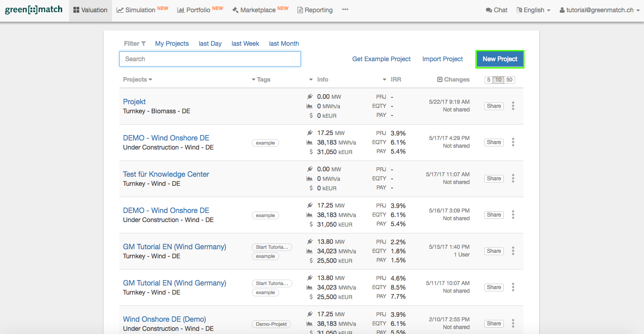Click the Changes column sort icon
Screen dimensions: 644x334
tap(439, 80)
